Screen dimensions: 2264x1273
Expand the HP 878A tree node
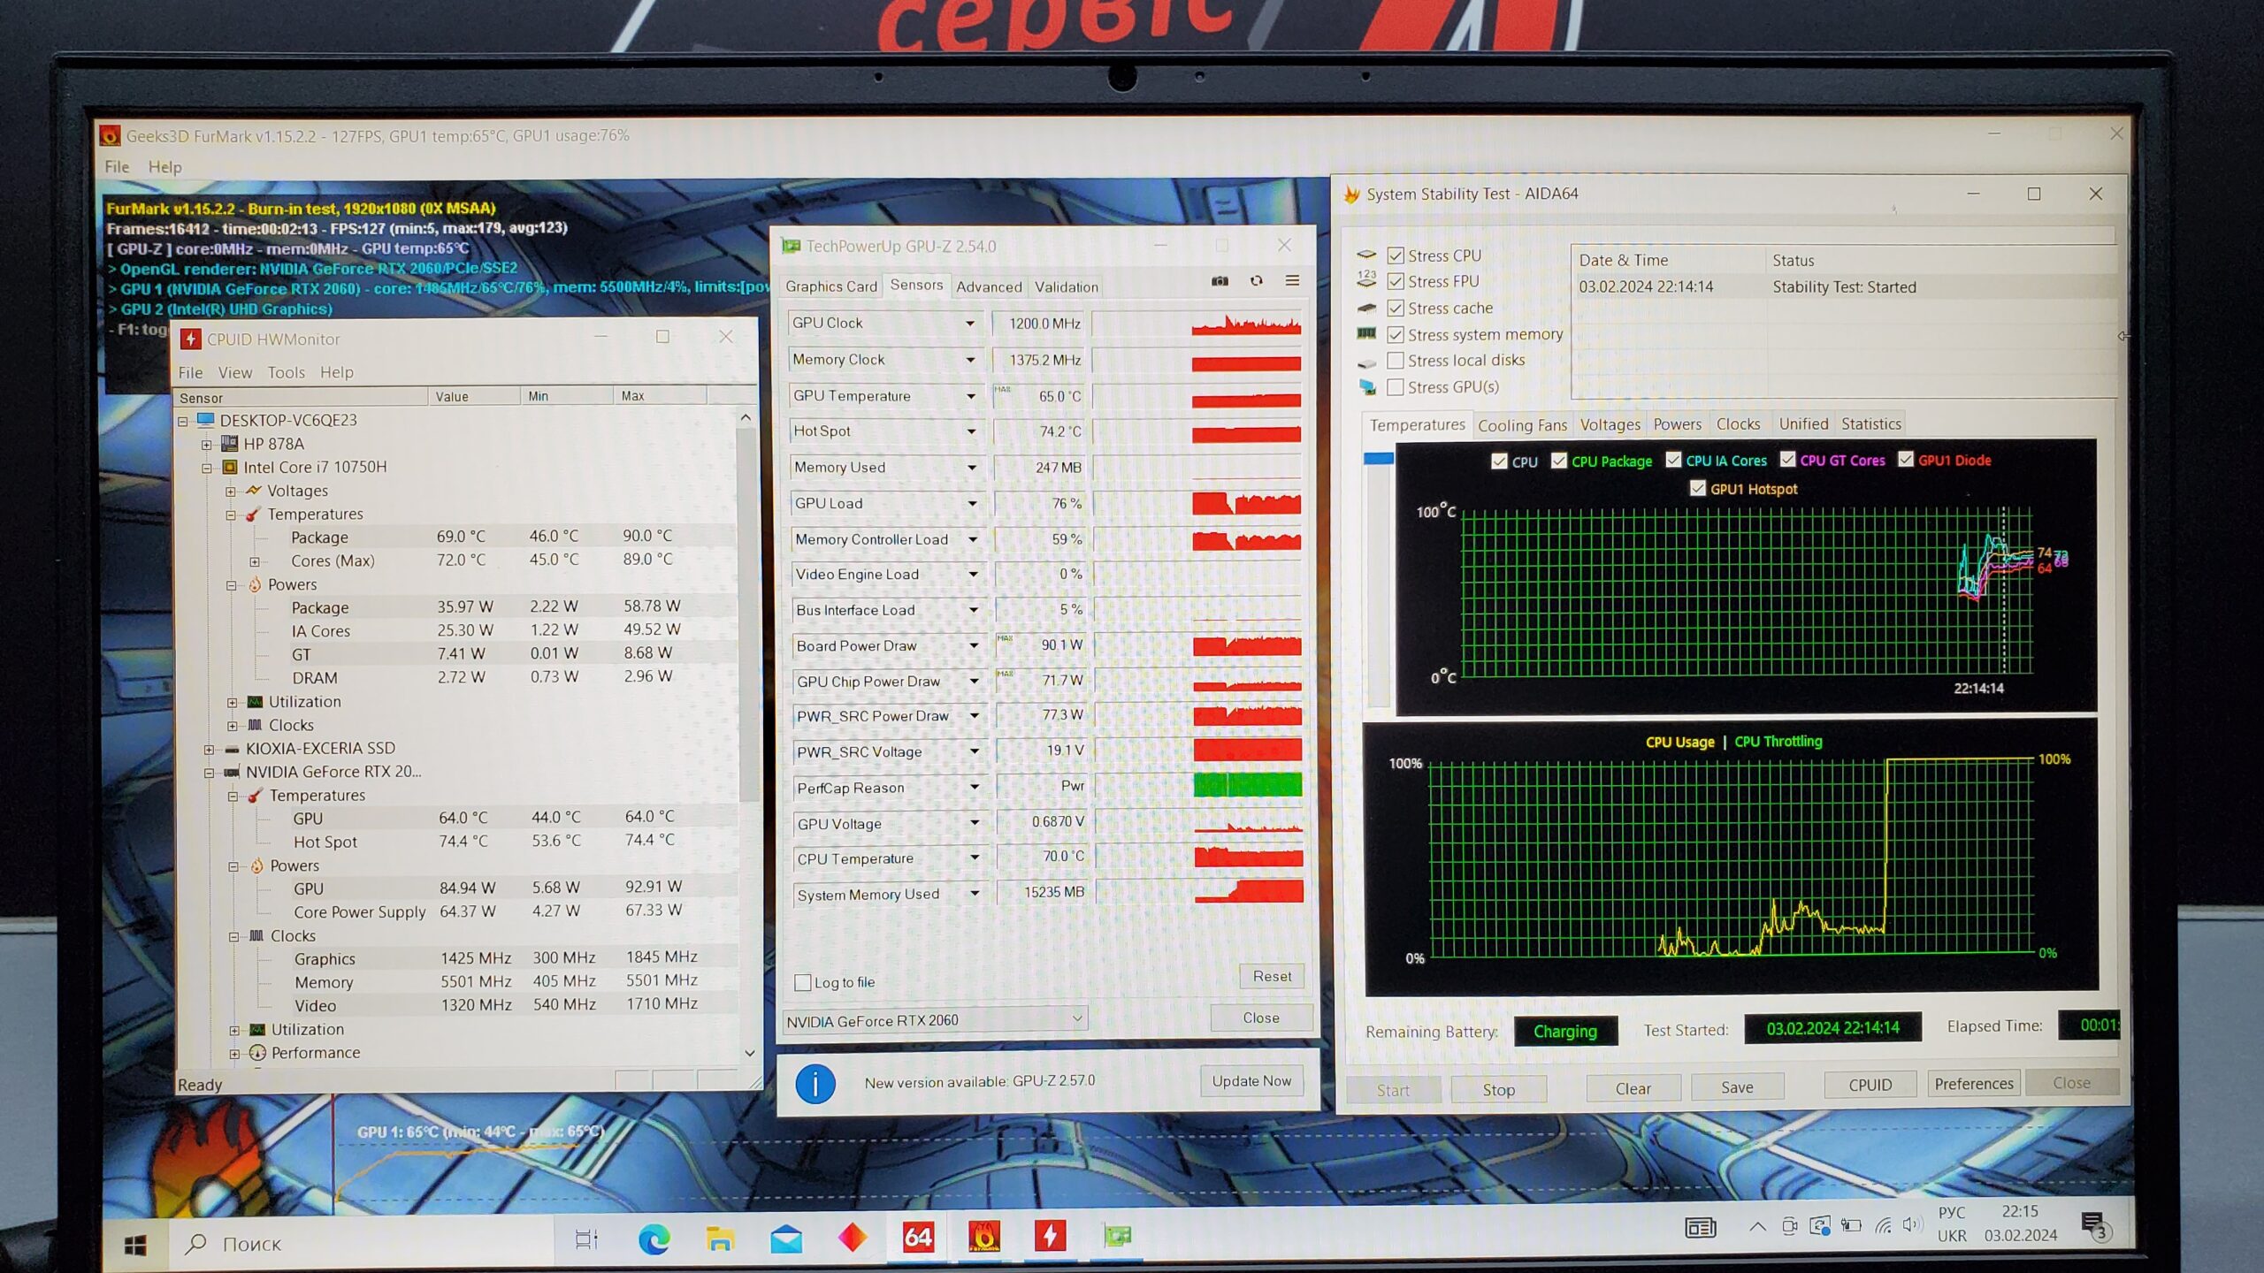[x=206, y=445]
